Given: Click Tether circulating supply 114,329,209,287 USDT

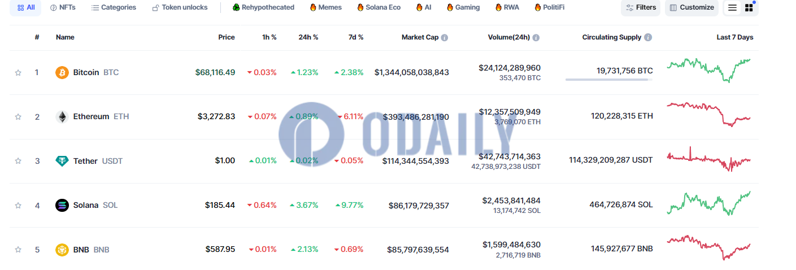Looking at the screenshot, I should [611, 160].
